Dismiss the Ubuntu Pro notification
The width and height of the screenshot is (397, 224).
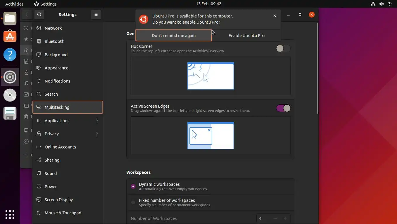[x=275, y=16]
